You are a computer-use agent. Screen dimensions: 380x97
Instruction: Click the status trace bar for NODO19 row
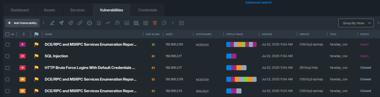[241, 79]
